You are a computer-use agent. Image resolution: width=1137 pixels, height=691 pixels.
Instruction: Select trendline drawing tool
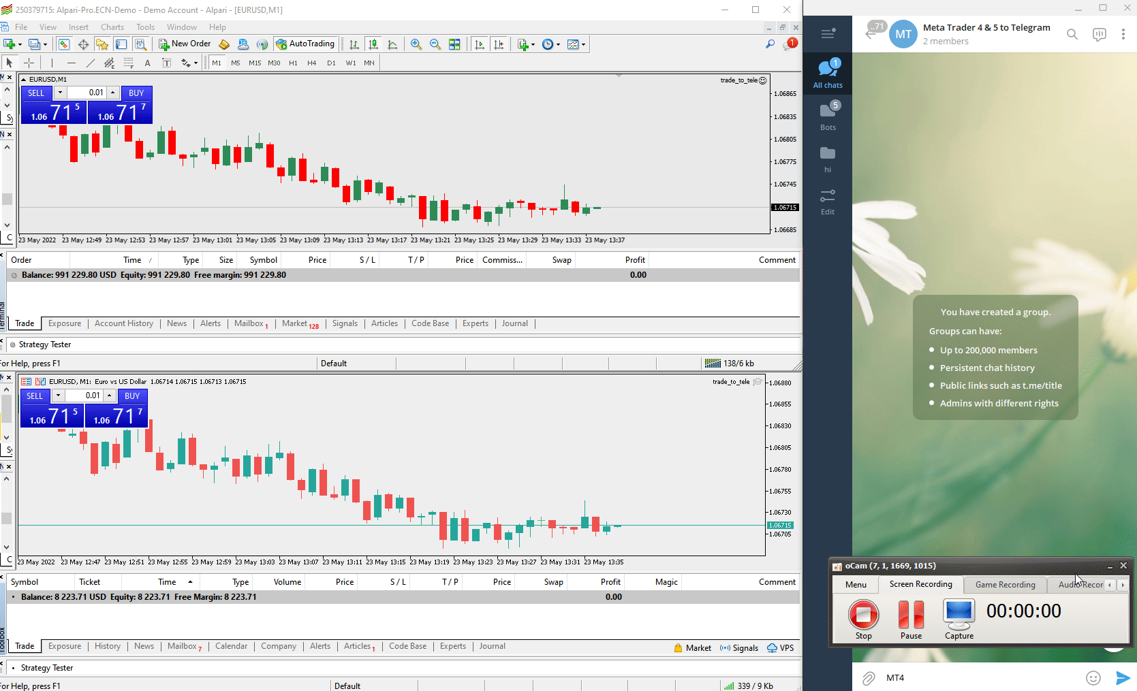click(x=90, y=63)
